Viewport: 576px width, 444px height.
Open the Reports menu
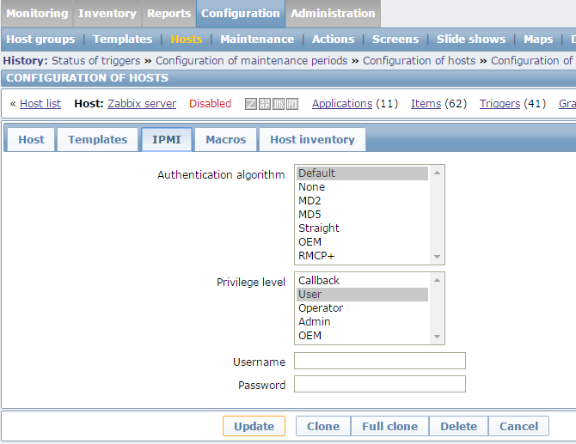pyautogui.click(x=169, y=14)
